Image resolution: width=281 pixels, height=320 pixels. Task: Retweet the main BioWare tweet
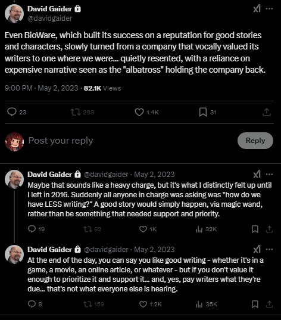coord(76,112)
